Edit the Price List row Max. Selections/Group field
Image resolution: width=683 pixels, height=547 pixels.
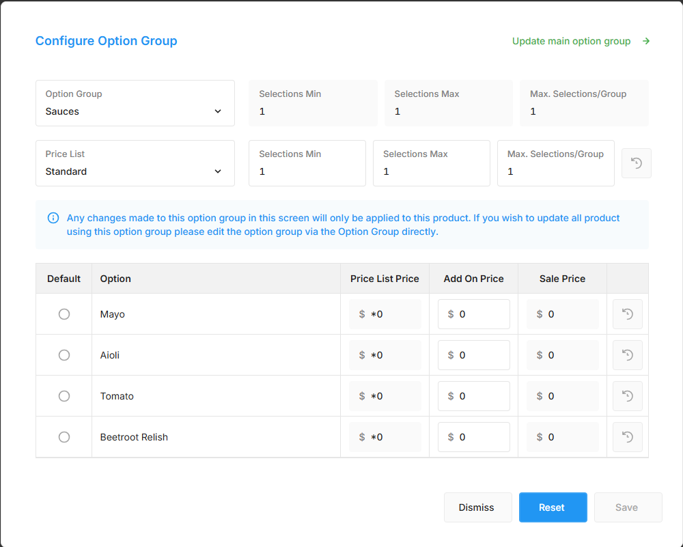tap(556, 163)
